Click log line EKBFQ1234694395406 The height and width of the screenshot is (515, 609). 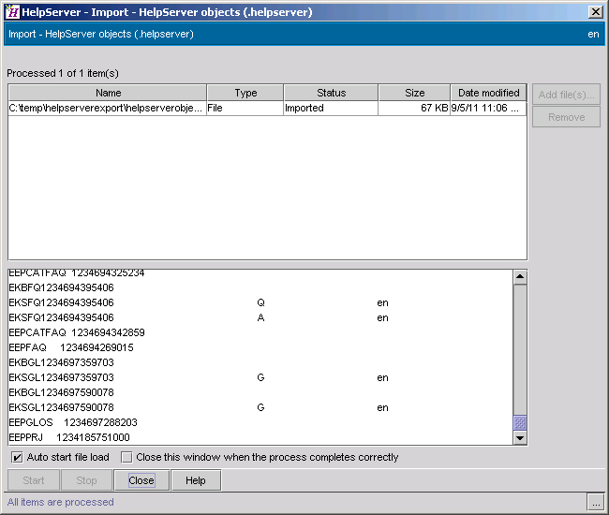coord(61,287)
